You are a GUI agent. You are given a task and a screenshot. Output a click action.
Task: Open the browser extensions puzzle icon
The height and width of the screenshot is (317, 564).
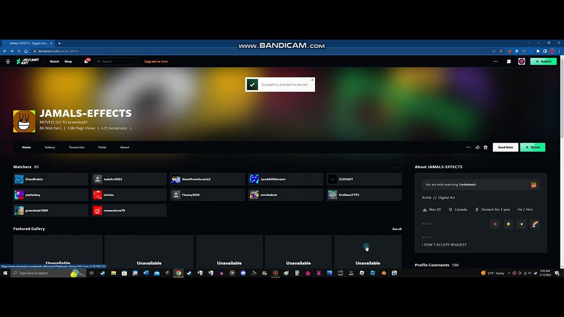[x=538, y=51]
